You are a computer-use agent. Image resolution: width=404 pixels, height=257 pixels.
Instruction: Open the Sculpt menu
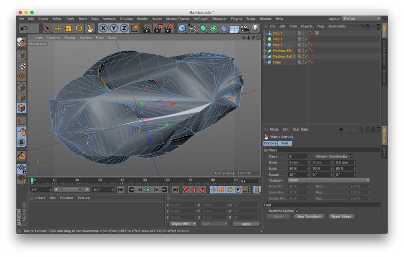157,18
